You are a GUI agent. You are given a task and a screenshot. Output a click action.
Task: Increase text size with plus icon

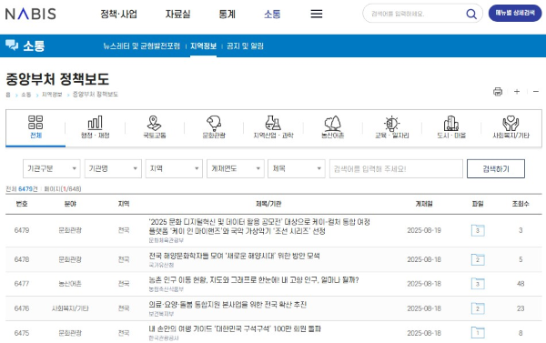point(517,92)
